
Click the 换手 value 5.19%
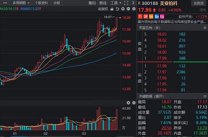[x=201, y=118]
